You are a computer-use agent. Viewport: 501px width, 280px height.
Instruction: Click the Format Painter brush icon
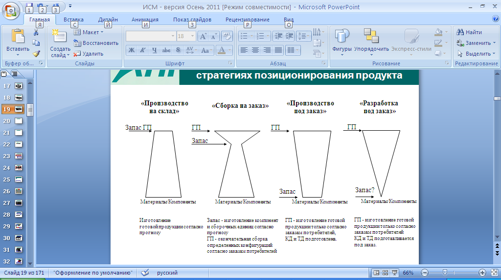[x=36, y=54]
